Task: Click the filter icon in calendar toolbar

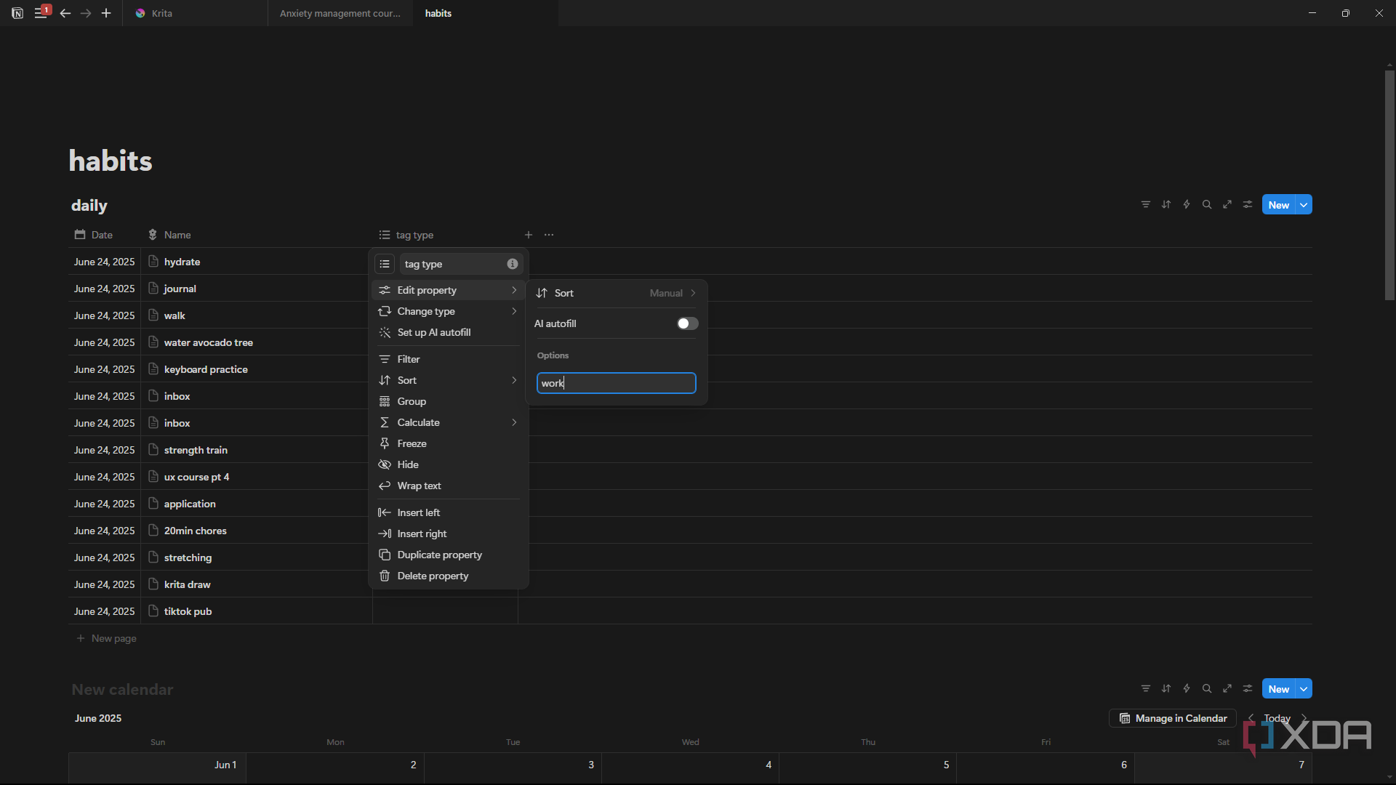Action: point(1146,689)
